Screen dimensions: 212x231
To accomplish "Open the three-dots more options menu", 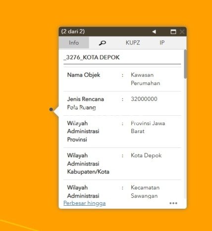I will [173, 203].
